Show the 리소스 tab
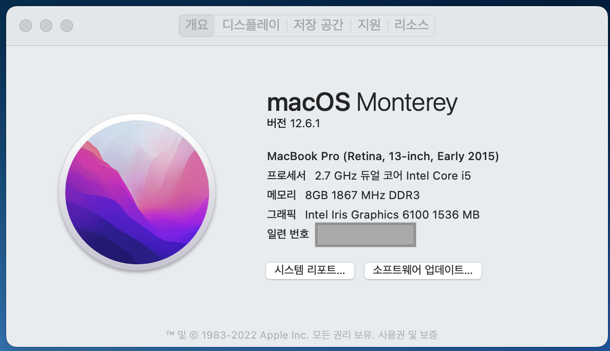Viewport: 610px width, 351px height. 412,25
